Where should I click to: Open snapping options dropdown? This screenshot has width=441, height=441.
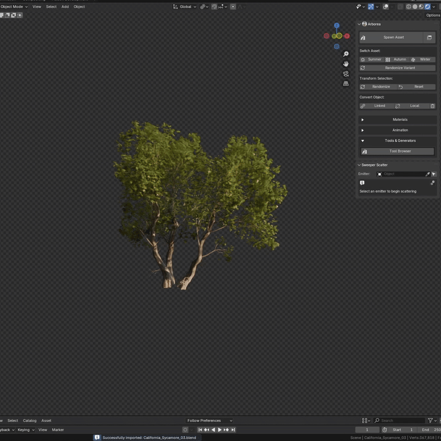223,7
